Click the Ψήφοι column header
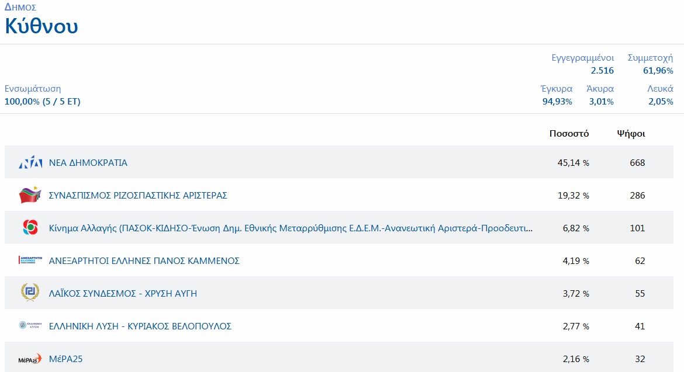This screenshot has width=684, height=372. pyautogui.click(x=631, y=134)
